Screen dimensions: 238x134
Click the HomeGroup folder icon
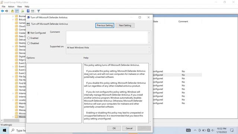(16, 90)
